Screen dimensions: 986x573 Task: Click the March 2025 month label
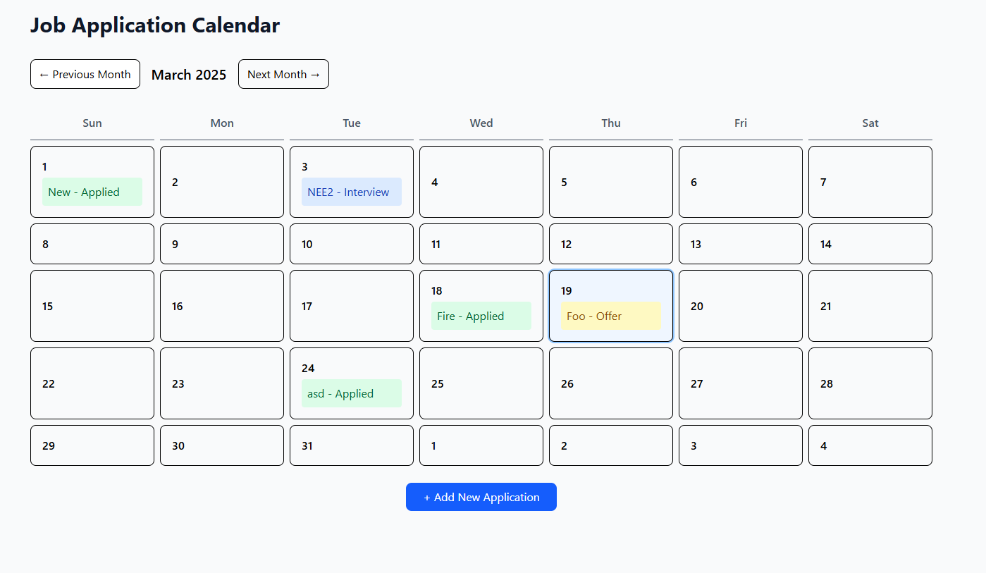[x=189, y=75]
